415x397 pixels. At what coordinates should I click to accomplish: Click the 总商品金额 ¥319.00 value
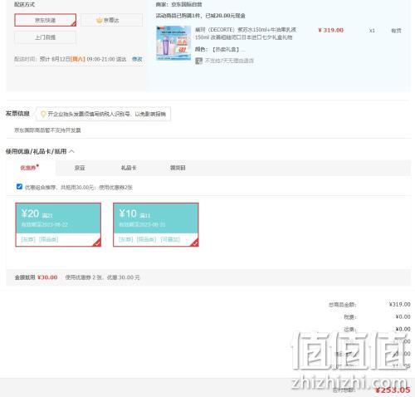[399, 304]
